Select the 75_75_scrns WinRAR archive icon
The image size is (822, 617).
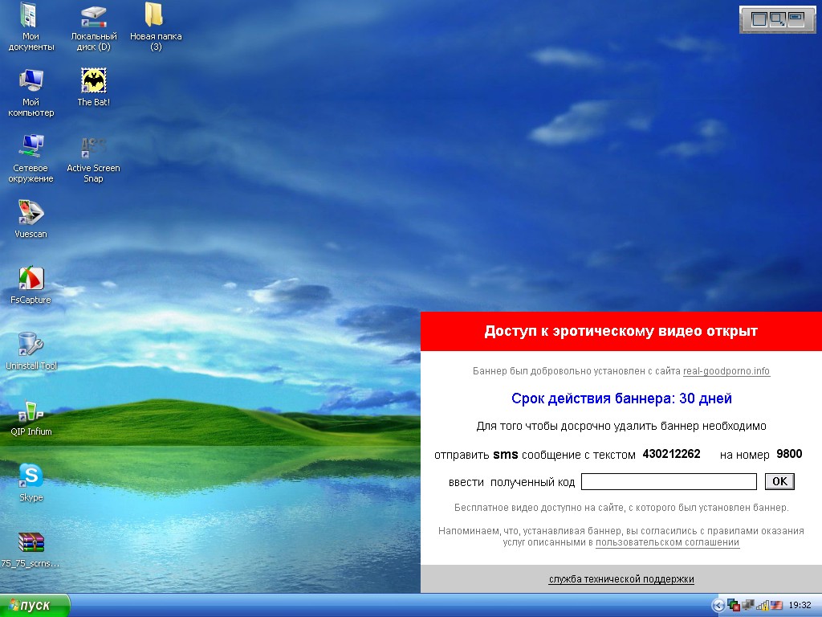[31, 543]
